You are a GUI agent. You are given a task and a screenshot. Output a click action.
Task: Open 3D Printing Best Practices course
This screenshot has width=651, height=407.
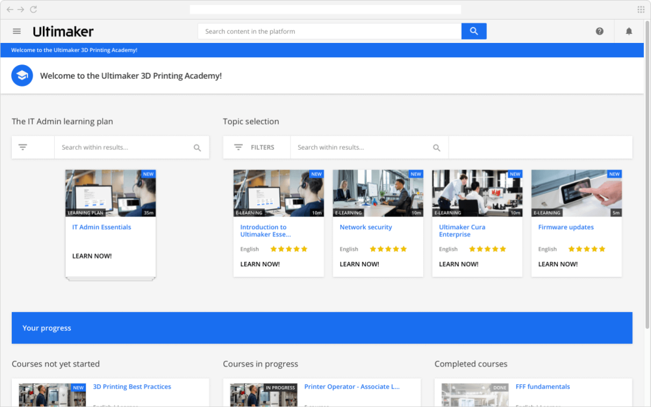click(132, 387)
